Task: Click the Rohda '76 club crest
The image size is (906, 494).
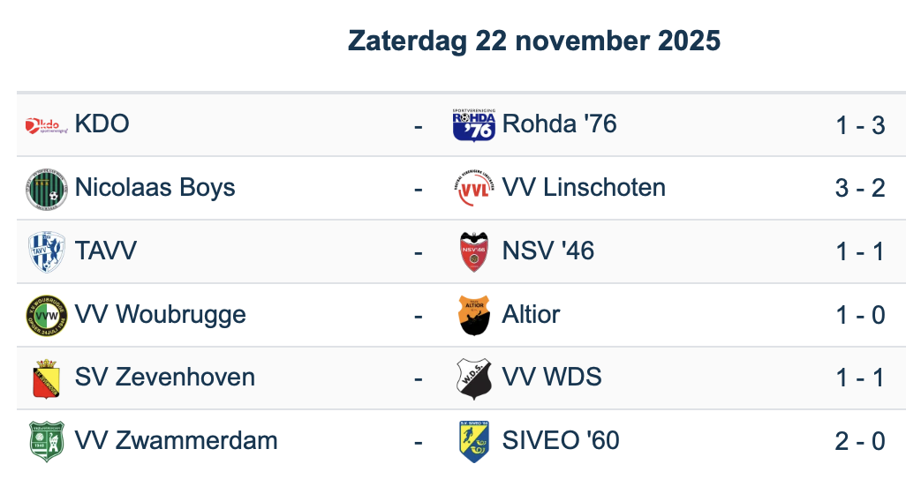Action: click(473, 125)
